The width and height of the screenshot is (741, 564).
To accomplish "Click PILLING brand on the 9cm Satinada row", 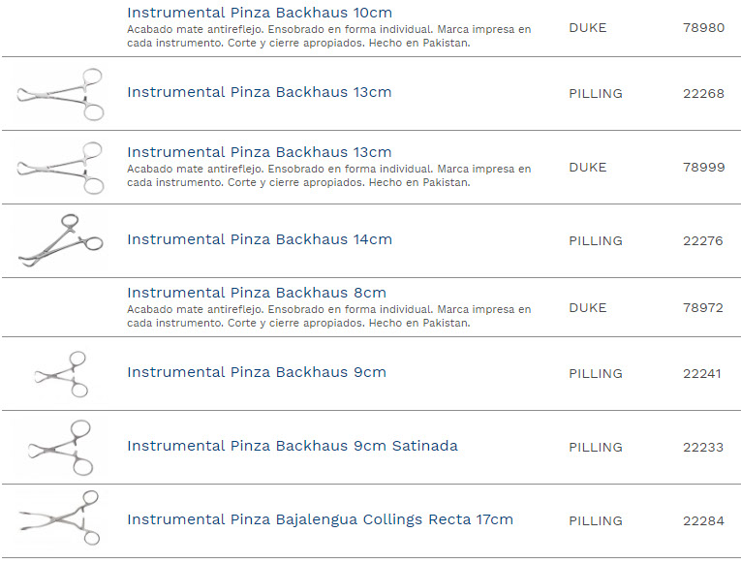I will pyautogui.click(x=595, y=448).
